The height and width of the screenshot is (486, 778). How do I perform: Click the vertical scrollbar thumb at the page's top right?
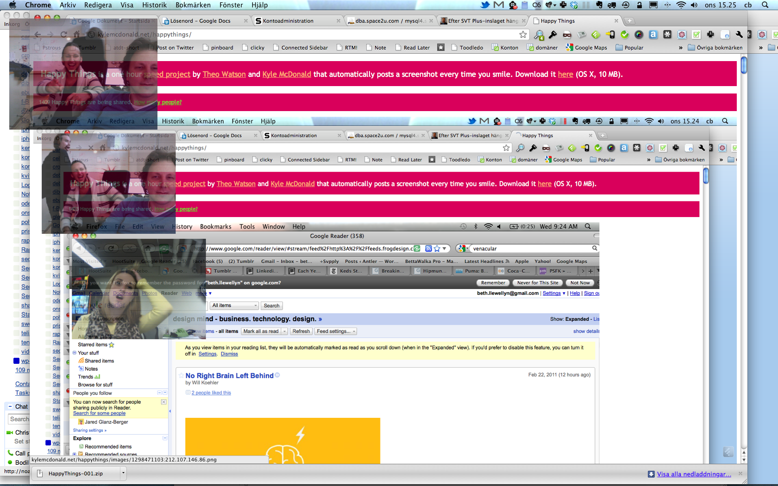tap(744, 65)
